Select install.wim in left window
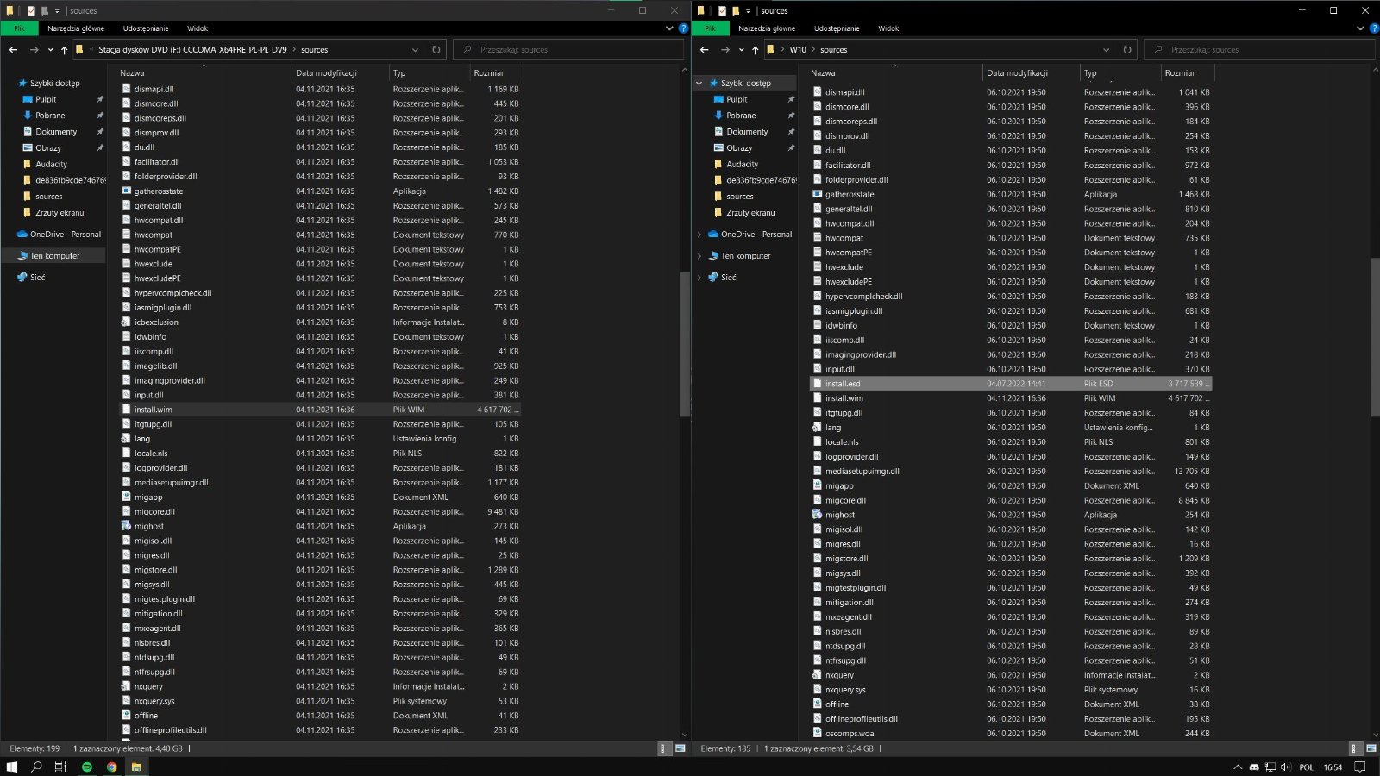1380x776 pixels. (319, 410)
